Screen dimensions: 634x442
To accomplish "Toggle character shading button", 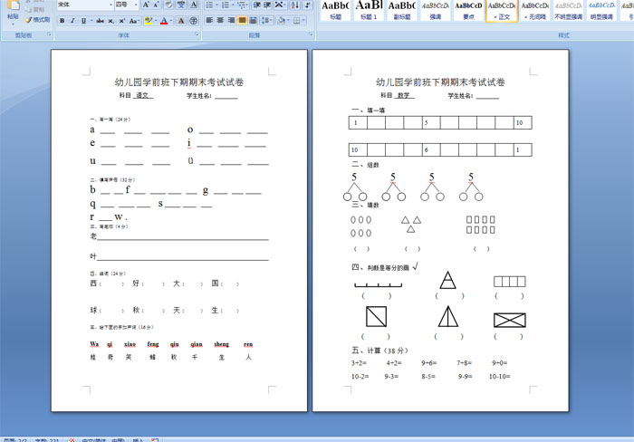I will point(181,21).
